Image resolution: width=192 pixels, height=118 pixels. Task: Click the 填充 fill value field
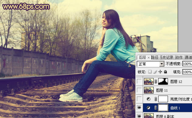(x=187, y=72)
